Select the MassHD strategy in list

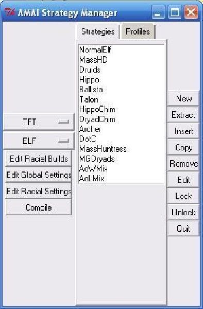(93, 60)
